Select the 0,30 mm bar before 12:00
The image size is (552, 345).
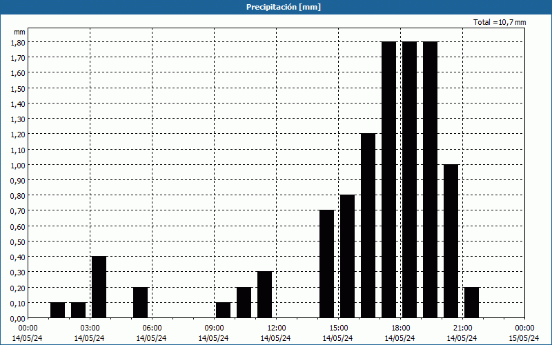(265, 295)
